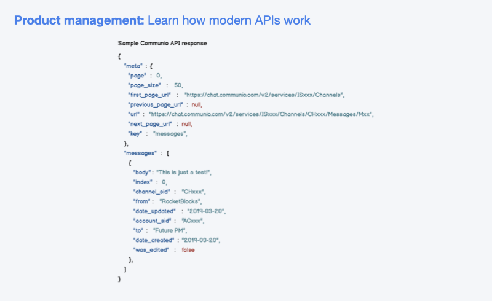This screenshot has height=301, width=492.
Task: Click the "account_sid" key
Action: 152,221
